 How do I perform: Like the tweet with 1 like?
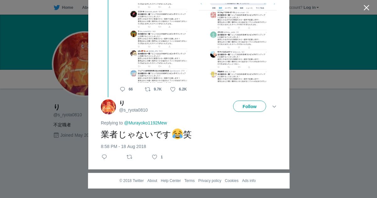pyautogui.click(x=155, y=157)
